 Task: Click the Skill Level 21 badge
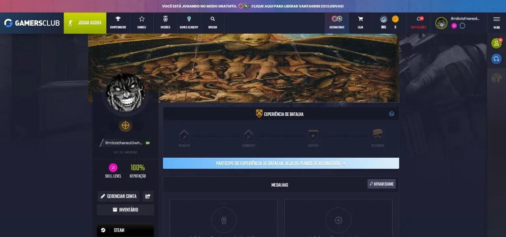pos(113,168)
